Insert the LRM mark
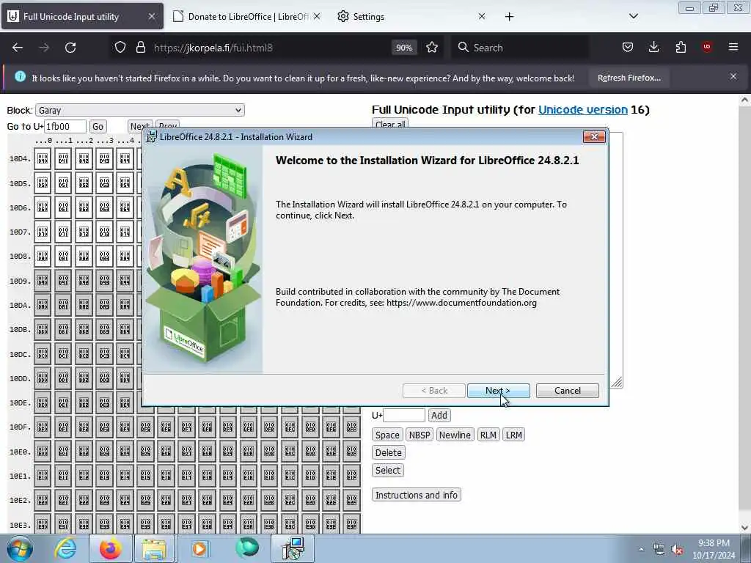 513,435
